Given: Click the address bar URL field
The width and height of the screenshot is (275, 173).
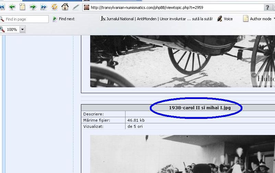Looking at the screenshot, I should (171, 7).
